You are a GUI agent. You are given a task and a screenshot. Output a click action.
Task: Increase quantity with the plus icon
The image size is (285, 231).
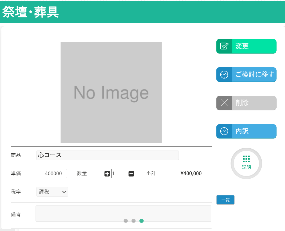point(107,174)
